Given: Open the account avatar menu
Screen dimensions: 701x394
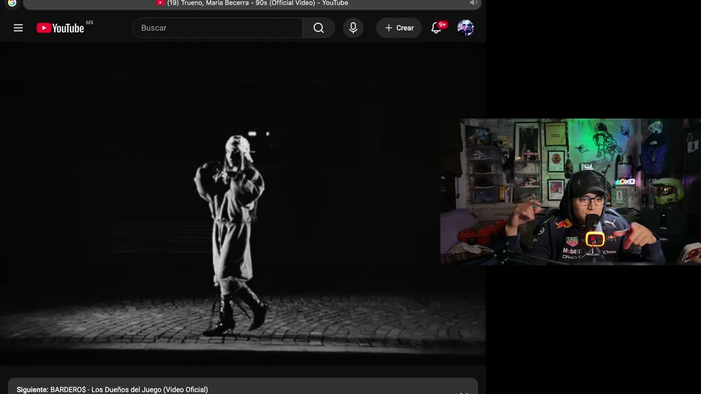Looking at the screenshot, I should [466, 28].
